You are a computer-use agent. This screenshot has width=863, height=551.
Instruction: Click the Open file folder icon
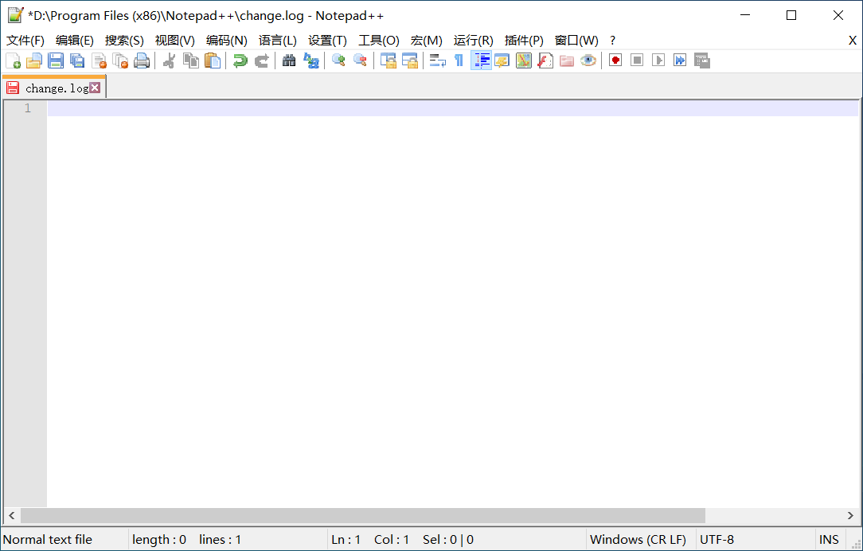(x=34, y=61)
